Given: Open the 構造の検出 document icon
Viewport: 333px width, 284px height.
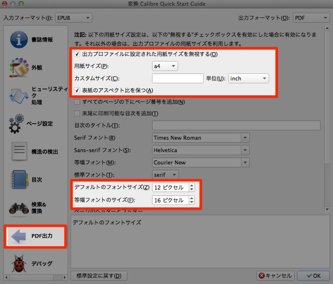Looking at the screenshot, I should tap(19, 151).
